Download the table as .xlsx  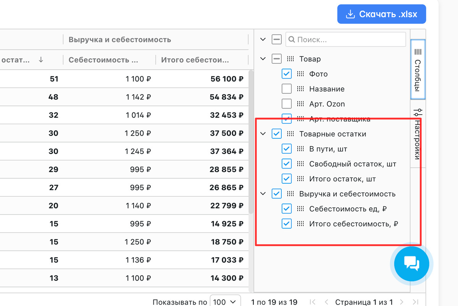coord(382,14)
